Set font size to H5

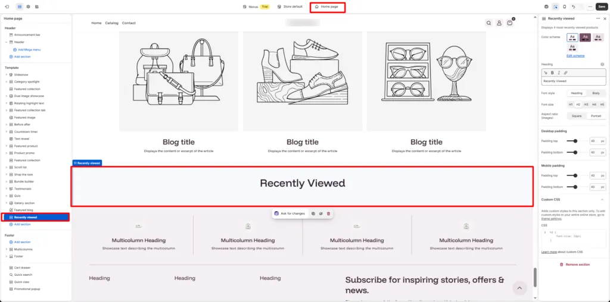click(x=602, y=105)
